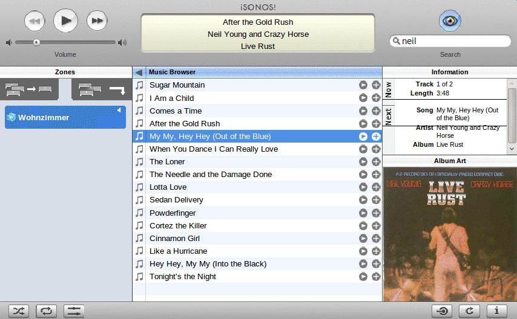The height and width of the screenshot is (319, 517).
Task: Open the info button
Action: [496, 311]
